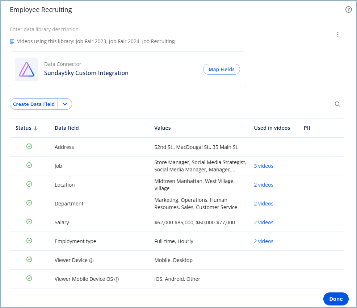Viewport: 357px width, 308px height.
Task: Click status icon for Viewer Mobile Device OS
Action: pyautogui.click(x=29, y=278)
